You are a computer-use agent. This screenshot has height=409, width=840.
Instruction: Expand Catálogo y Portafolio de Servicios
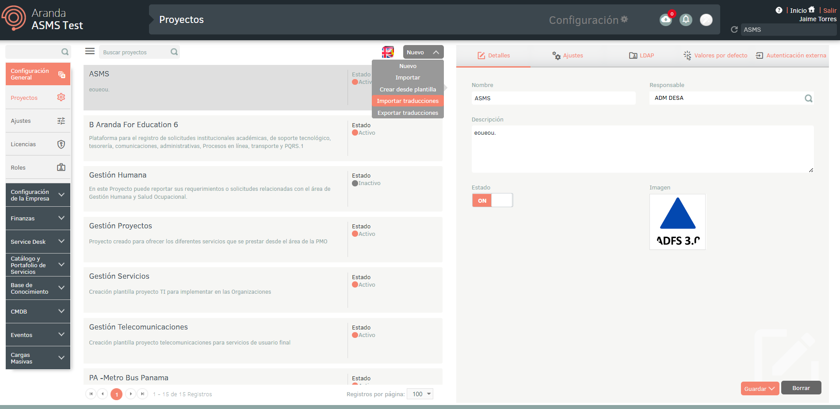tap(38, 265)
